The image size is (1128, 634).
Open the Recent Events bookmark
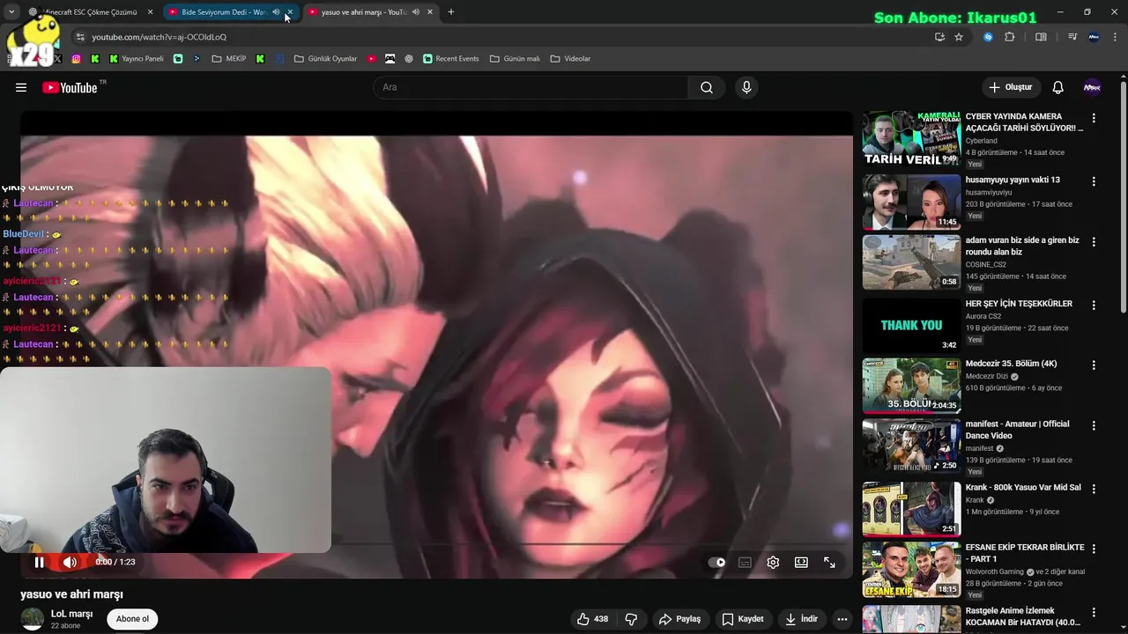tap(450, 59)
